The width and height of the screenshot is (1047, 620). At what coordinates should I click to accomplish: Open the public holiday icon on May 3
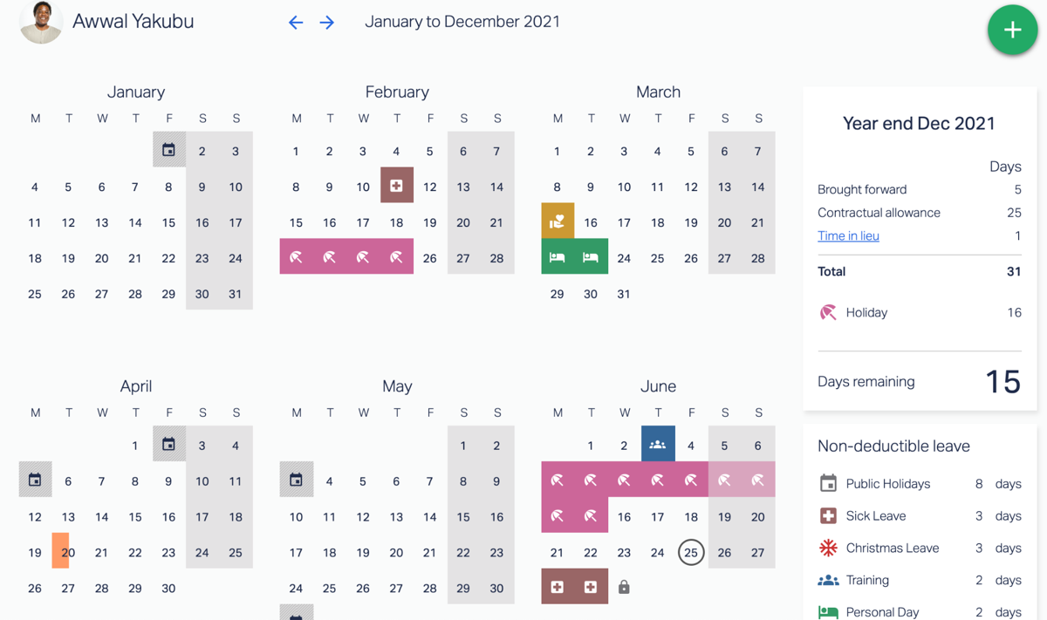click(x=297, y=480)
